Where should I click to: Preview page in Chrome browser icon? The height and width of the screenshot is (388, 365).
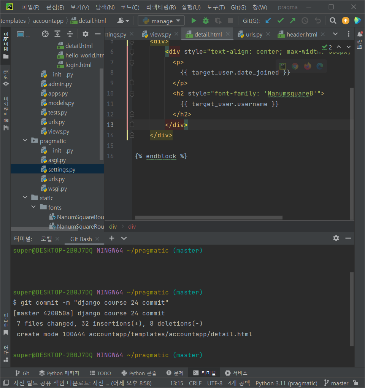295,66
